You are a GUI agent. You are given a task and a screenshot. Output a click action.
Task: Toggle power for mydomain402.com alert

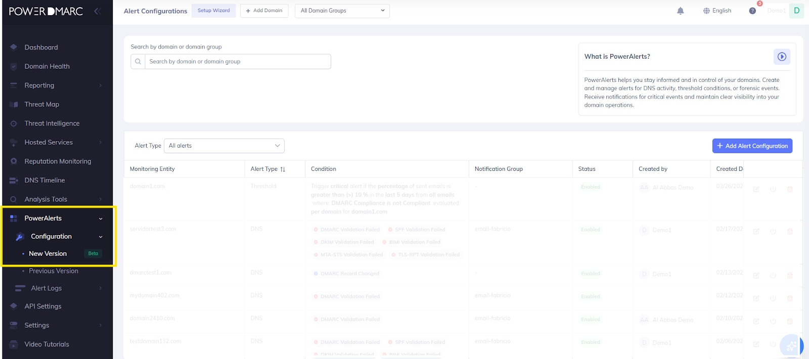click(x=773, y=298)
